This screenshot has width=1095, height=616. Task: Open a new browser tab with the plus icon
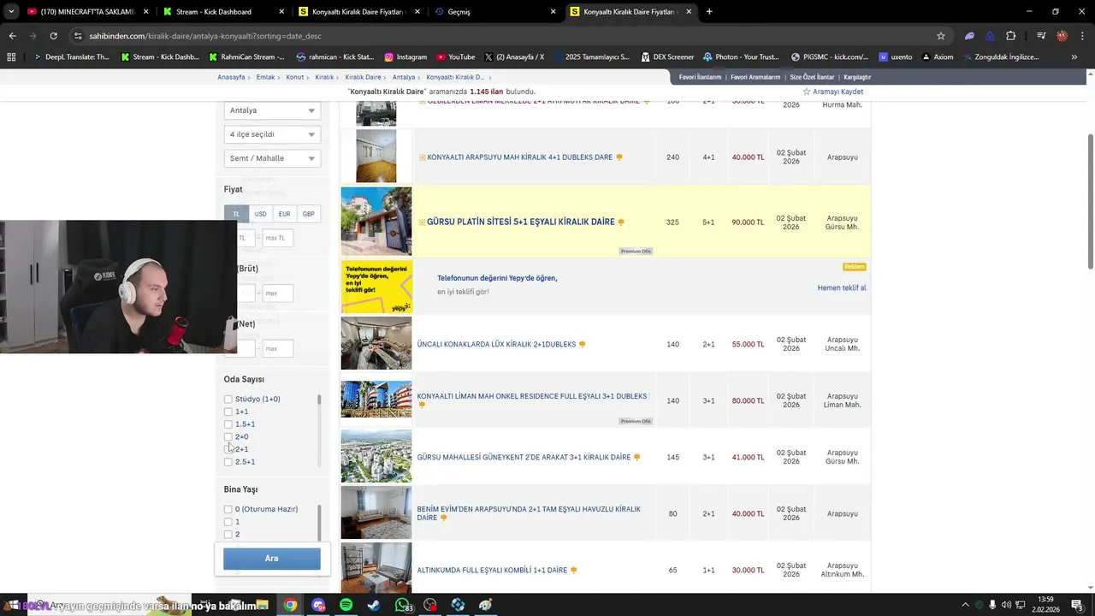709,12
